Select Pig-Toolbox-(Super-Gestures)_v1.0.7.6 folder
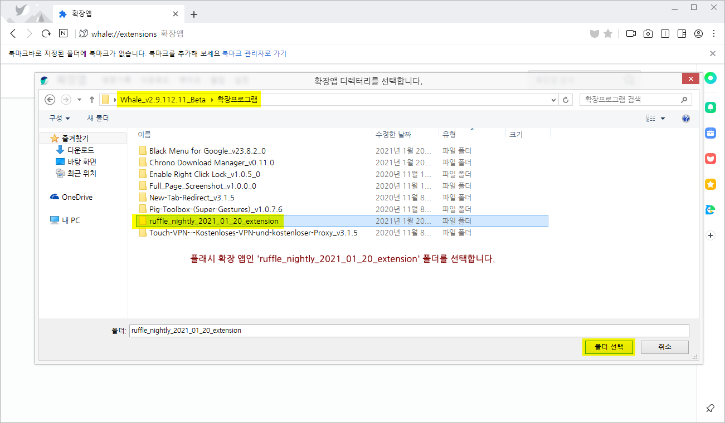The width and height of the screenshot is (725, 423). (x=210, y=209)
